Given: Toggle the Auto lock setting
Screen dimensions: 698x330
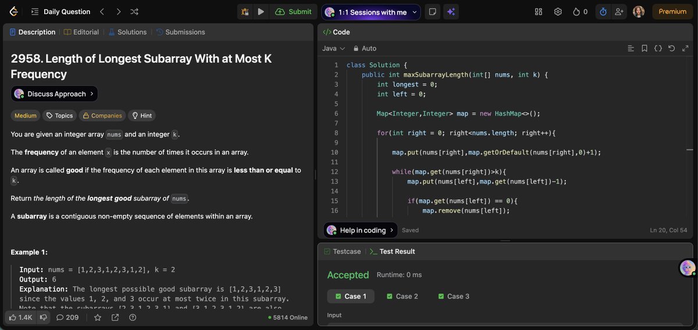Looking at the screenshot, I should 364,48.
